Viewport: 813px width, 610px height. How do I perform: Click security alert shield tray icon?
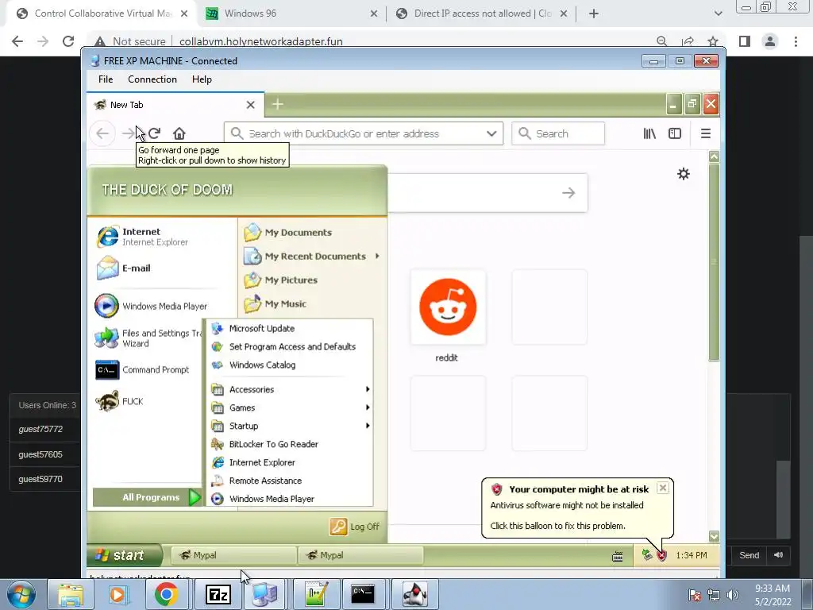pyautogui.click(x=661, y=555)
